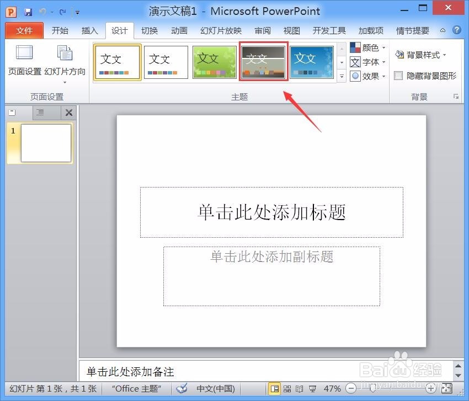Switch to Slide Sorter view icon

pos(287,389)
